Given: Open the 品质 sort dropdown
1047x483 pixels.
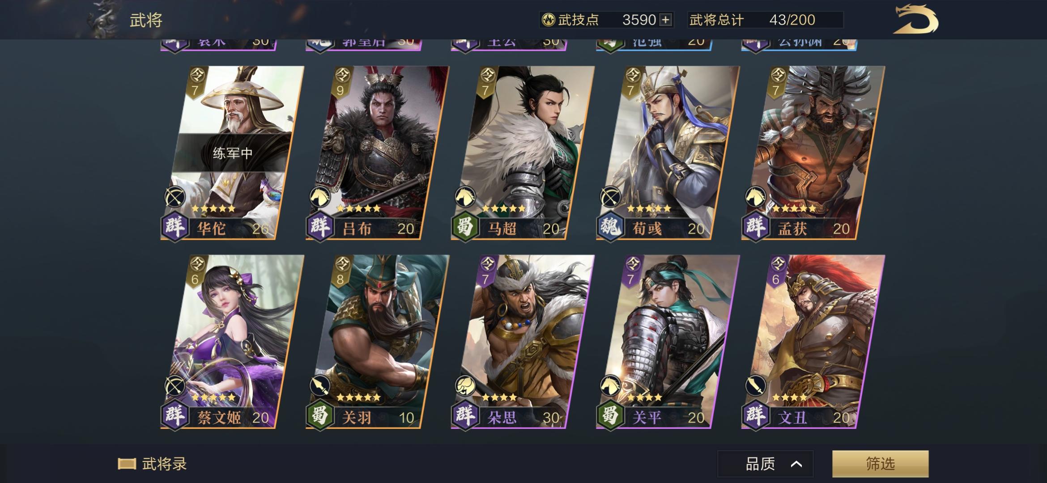Looking at the screenshot, I should coord(765,464).
